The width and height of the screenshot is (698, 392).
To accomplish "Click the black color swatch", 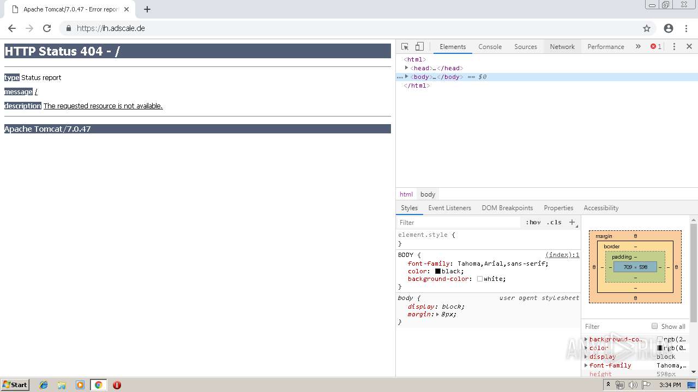I will click(x=437, y=271).
